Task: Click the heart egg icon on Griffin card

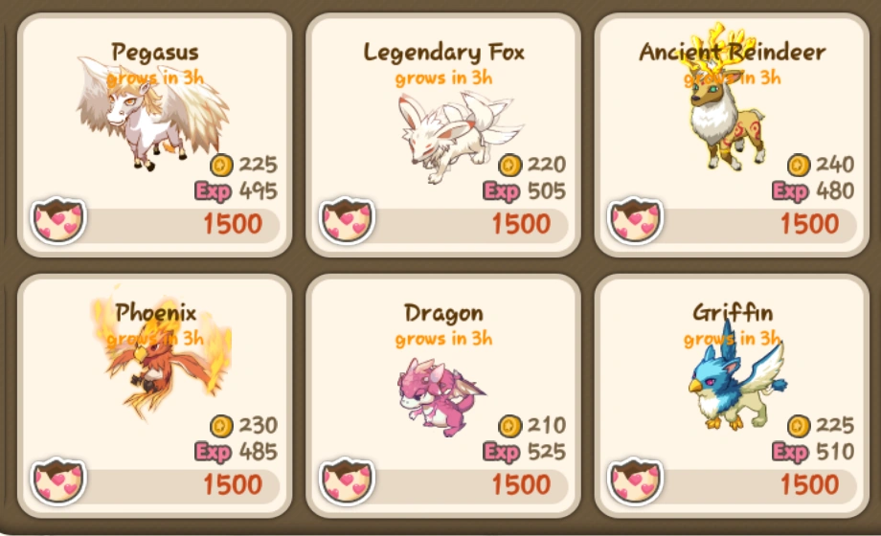Action: (635, 480)
